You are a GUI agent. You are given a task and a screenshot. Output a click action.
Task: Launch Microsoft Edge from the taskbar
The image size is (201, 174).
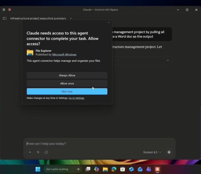point(114,169)
